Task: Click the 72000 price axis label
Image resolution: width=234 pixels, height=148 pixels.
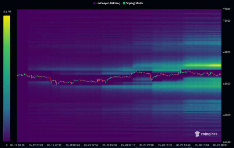Action: (227, 21)
